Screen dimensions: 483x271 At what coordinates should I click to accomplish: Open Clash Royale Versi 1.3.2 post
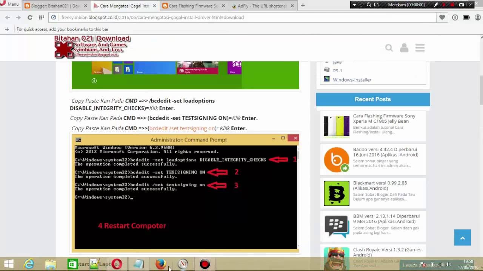coord(387,252)
